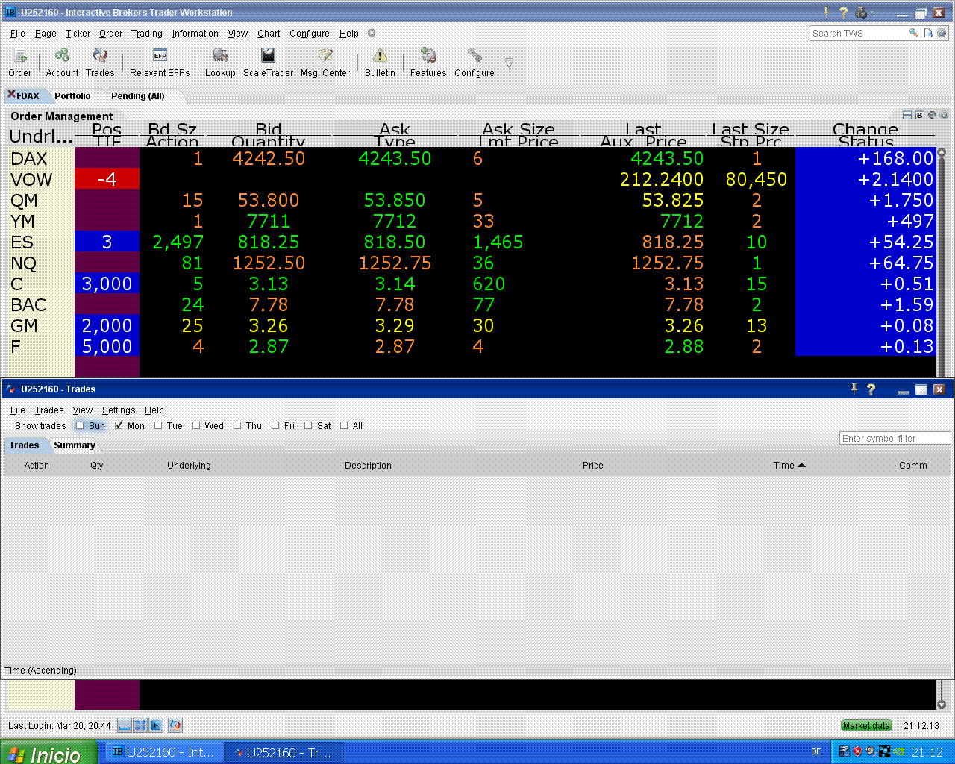Select the DAX ticker row
The width and height of the screenshot is (955, 764).
(x=472, y=158)
